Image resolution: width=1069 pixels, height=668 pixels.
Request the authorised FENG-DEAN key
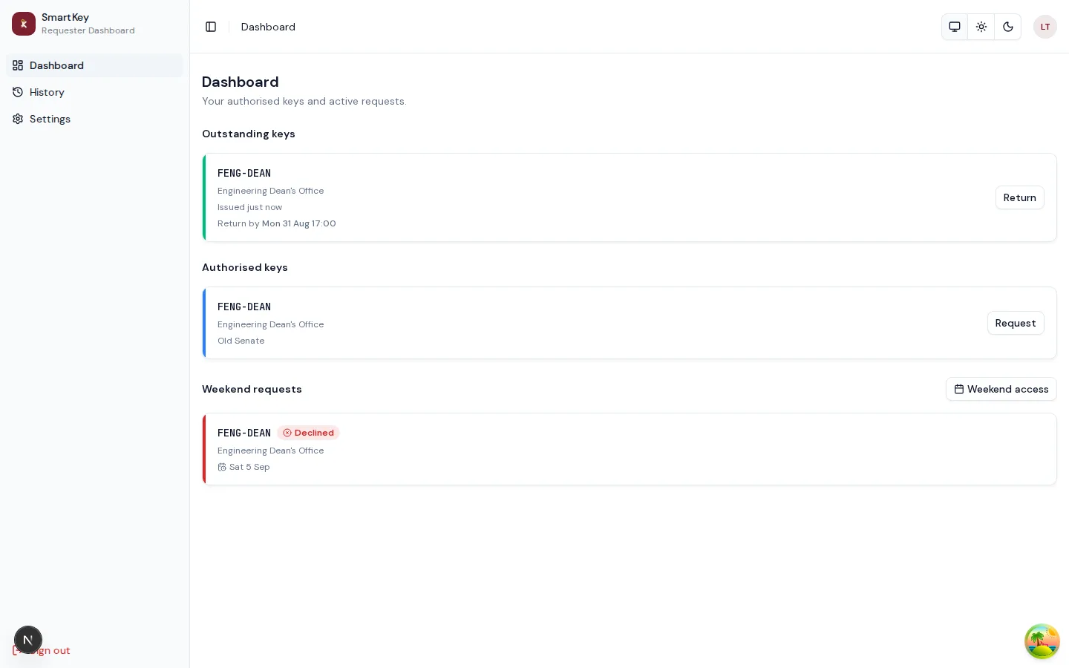pyautogui.click(x=1016, y=323)
